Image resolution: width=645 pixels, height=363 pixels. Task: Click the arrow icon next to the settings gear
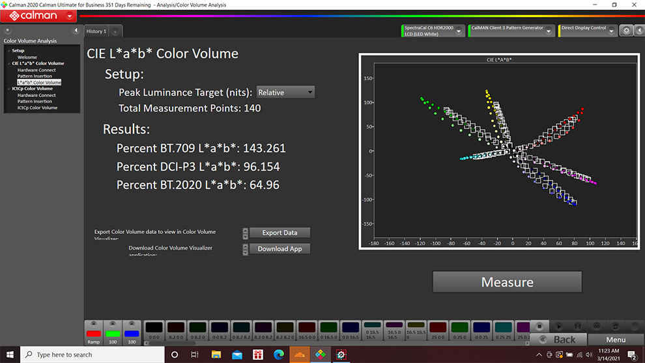tap(639, 31)
